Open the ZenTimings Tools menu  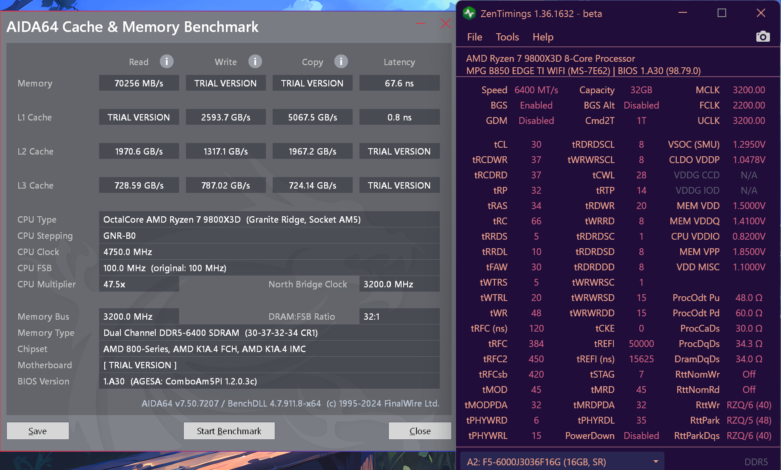507,37
